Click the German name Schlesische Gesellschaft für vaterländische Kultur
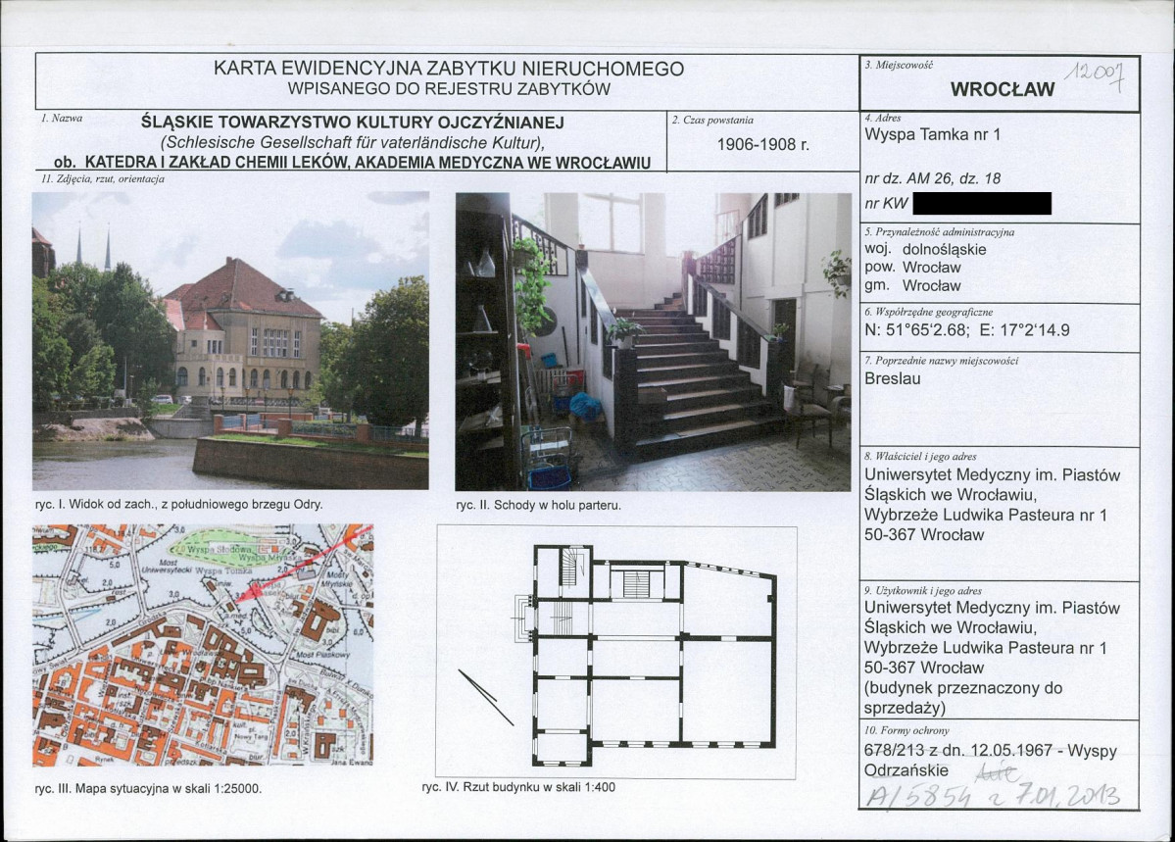 352,142
